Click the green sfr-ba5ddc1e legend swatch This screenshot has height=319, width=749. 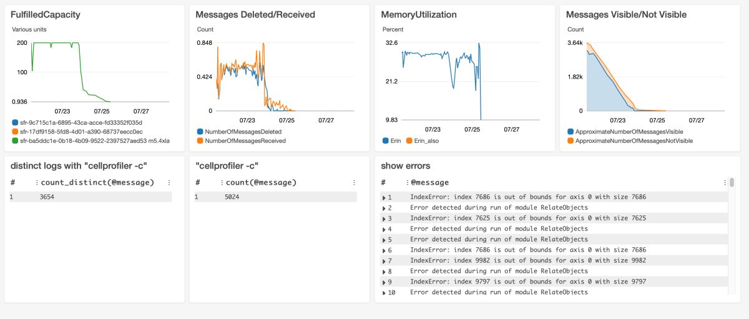click(x=15, y=141)
